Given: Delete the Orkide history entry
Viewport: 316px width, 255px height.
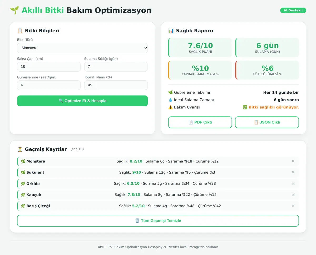Looking at the screenshot, I should 293,183.
